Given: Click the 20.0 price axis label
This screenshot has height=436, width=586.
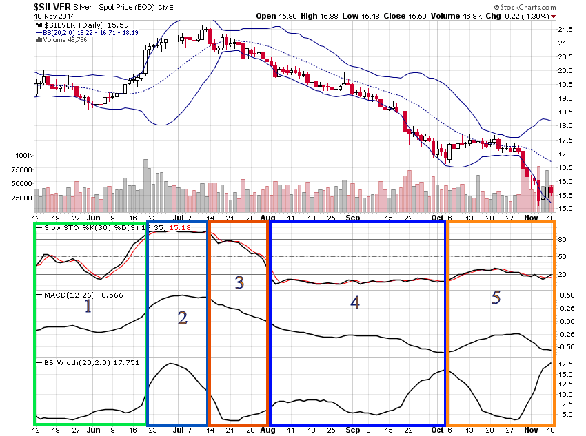Looking at the screenshot, I should pyautogui.click(x=565, y=70).
